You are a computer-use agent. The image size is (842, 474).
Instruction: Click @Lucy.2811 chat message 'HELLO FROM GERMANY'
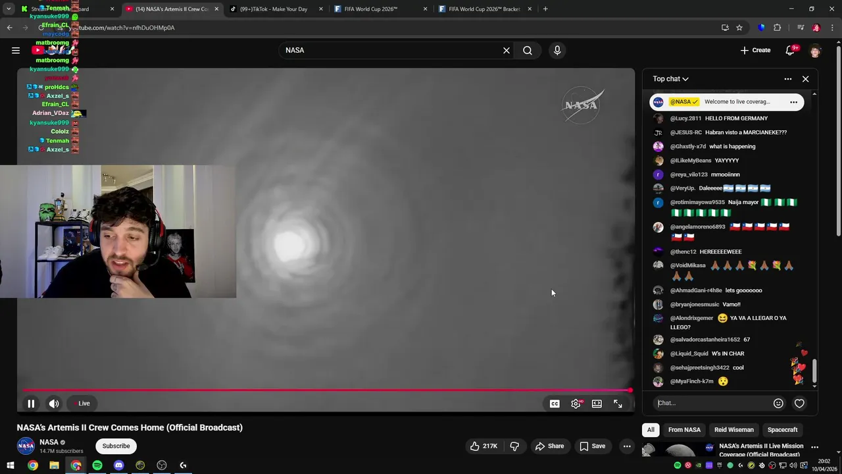tap(736, 118)
